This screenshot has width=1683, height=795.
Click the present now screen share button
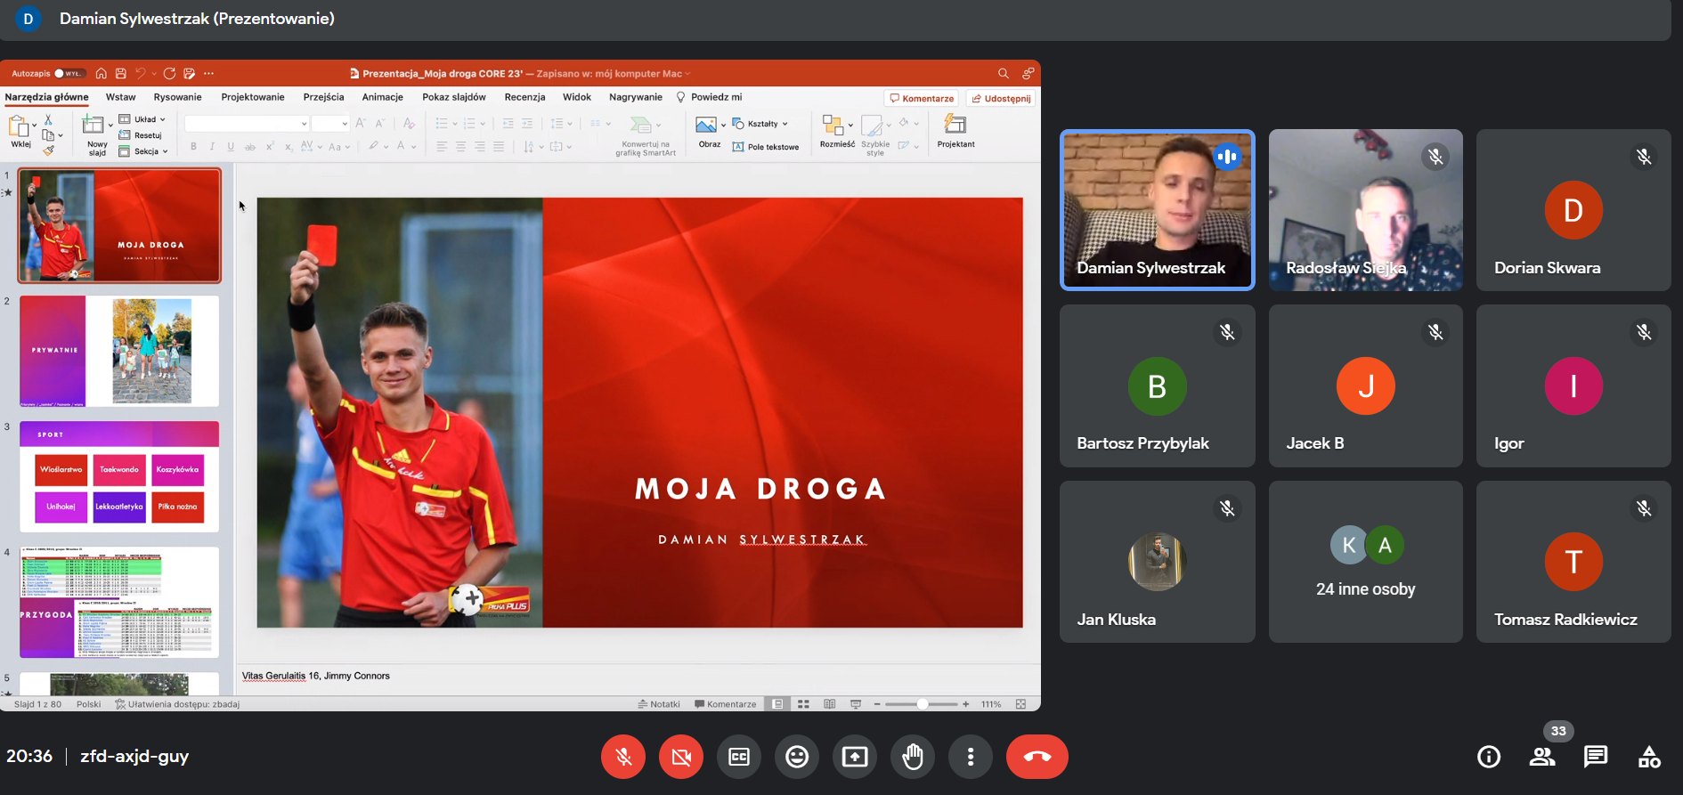coord(855,757)
